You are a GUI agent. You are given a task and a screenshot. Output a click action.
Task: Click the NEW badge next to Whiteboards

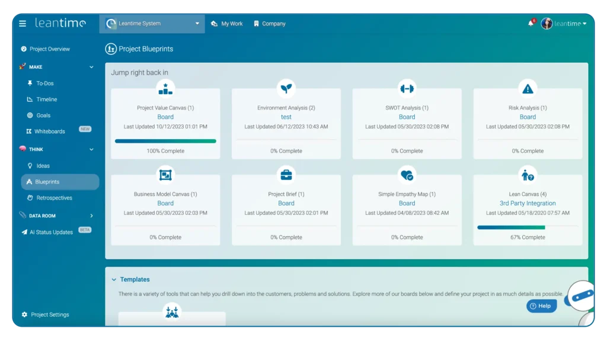pyautogui.click(x=85, y=129)
